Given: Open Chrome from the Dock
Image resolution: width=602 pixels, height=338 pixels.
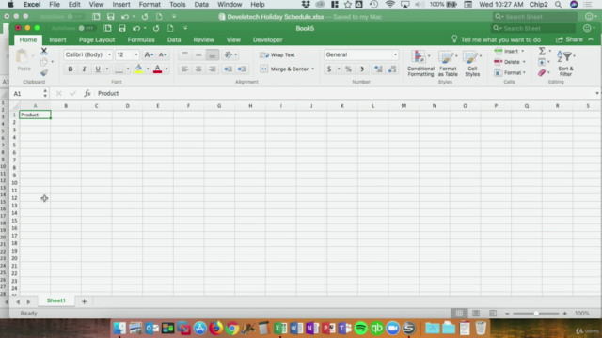Looking at the screenshot, I should click(232, 328).
